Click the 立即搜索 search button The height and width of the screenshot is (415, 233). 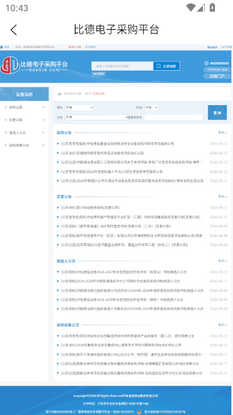(x=166, y=66)
